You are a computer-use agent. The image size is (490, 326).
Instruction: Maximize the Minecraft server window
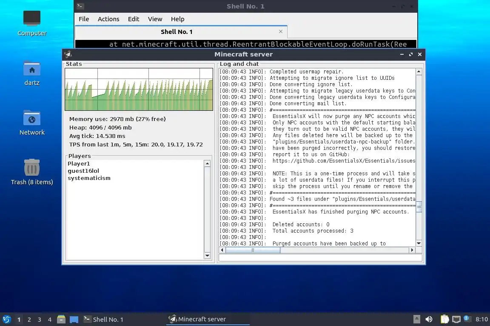[411, 54]
